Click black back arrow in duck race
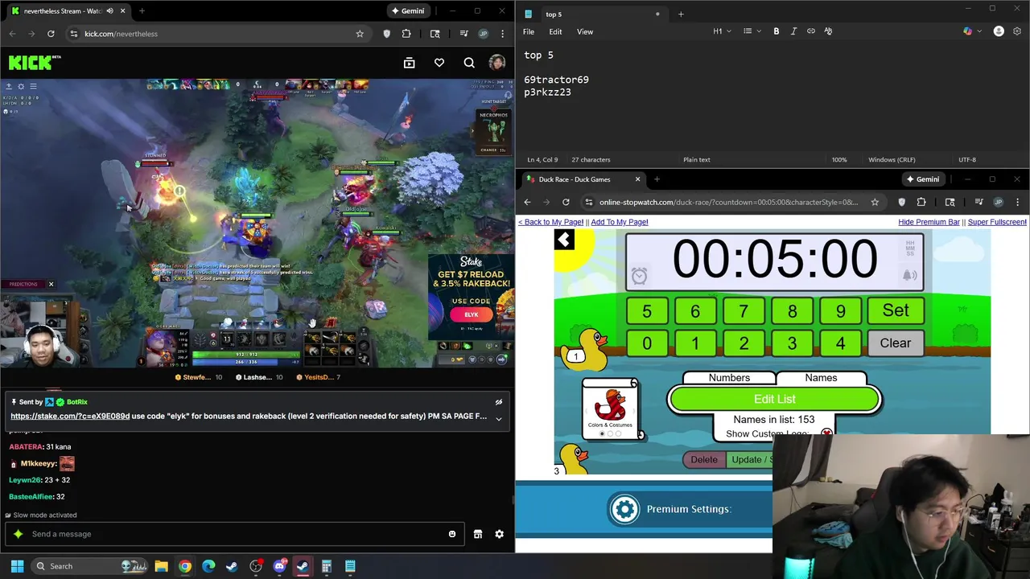This screenshot has height=579, width=1030. pyautogui.click(x=564, y=240)
